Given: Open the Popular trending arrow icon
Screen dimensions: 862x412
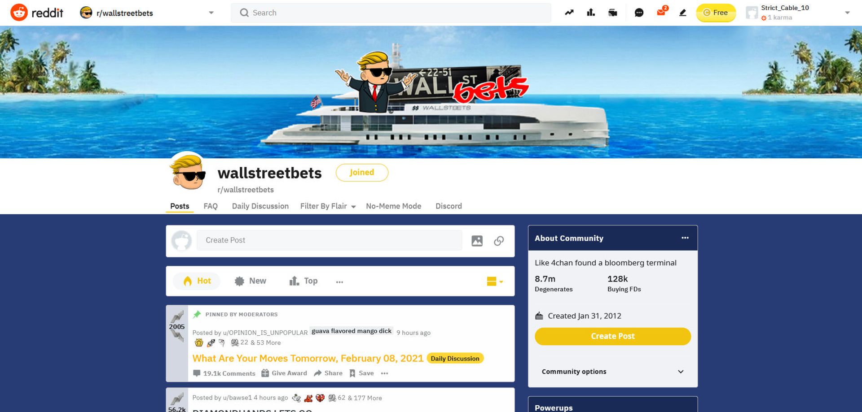Looking at the screenshot, I should pos(569,13).
